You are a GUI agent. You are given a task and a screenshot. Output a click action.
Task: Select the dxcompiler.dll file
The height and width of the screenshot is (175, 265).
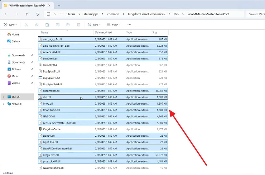tap(103, 91)
